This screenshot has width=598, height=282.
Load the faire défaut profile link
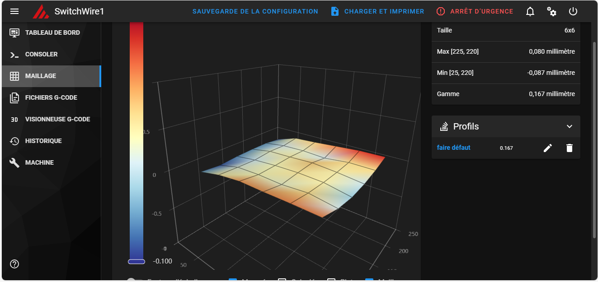click(454, 148)
